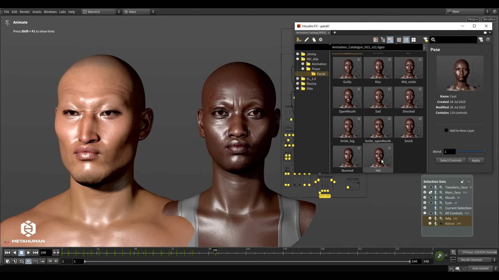Screen dimensions: 499x280
Task: Expand the Electra folder in the tree
Action: [298, 83]
